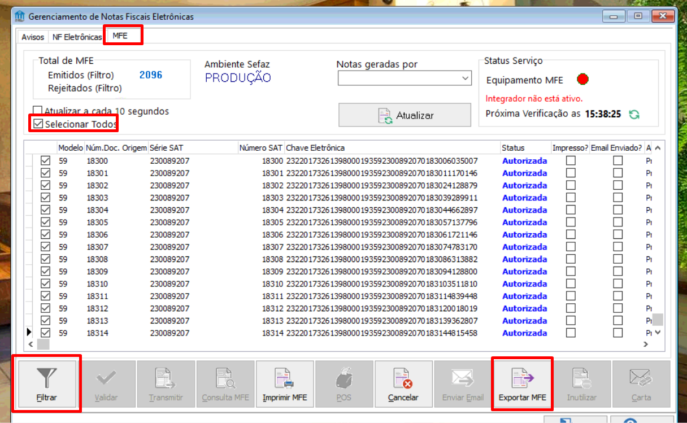
Task: Click the Carta envelope button
Action: pyautogui.click(x=641, y=384)
